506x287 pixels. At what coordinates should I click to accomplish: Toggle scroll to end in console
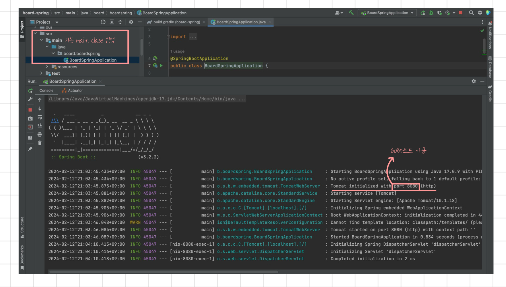click(40, 126)
